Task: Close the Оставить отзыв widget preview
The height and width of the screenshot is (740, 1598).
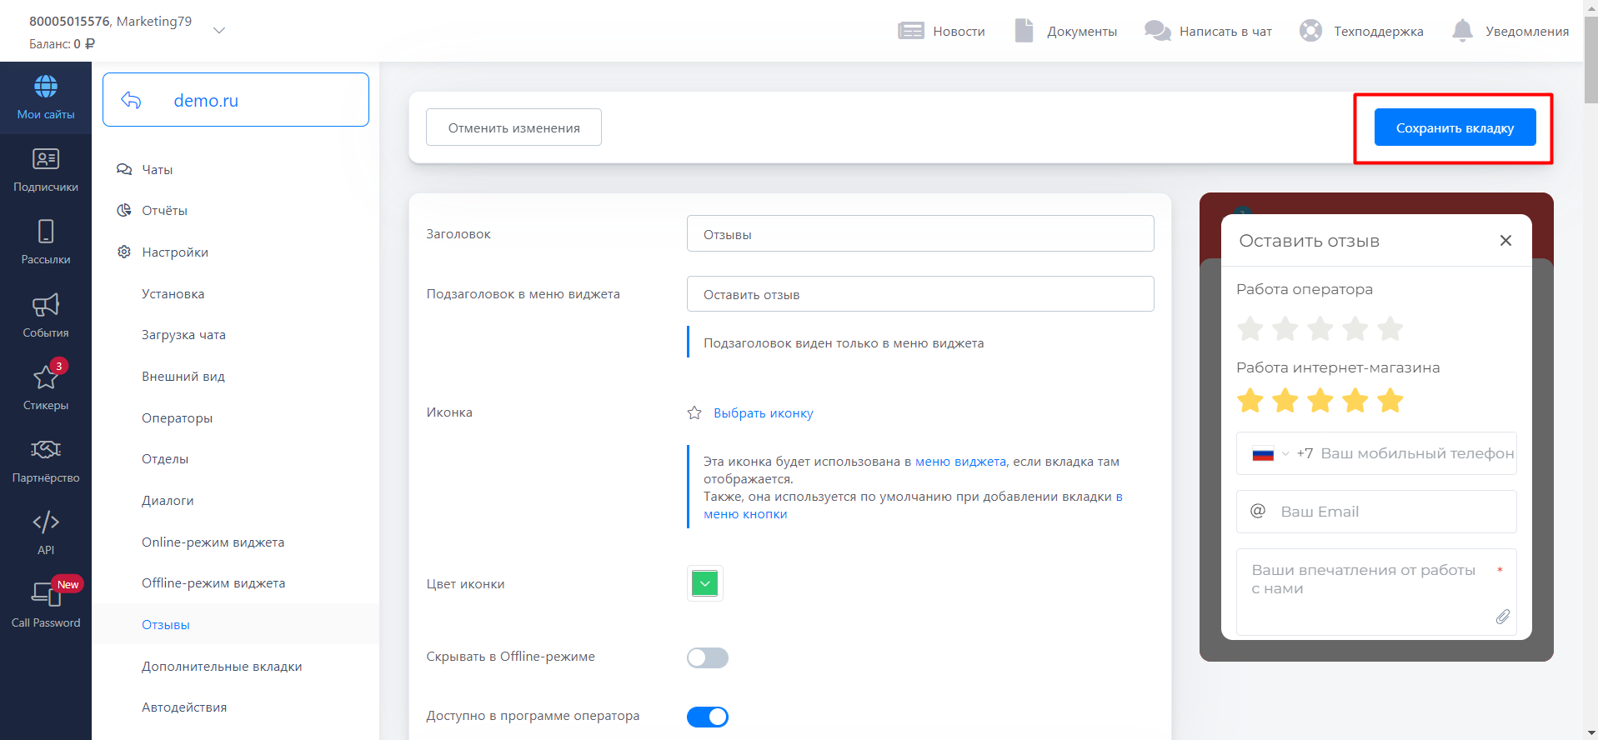Action: tap(1505, 241)
